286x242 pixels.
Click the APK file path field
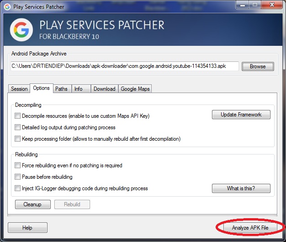point(125,66)
